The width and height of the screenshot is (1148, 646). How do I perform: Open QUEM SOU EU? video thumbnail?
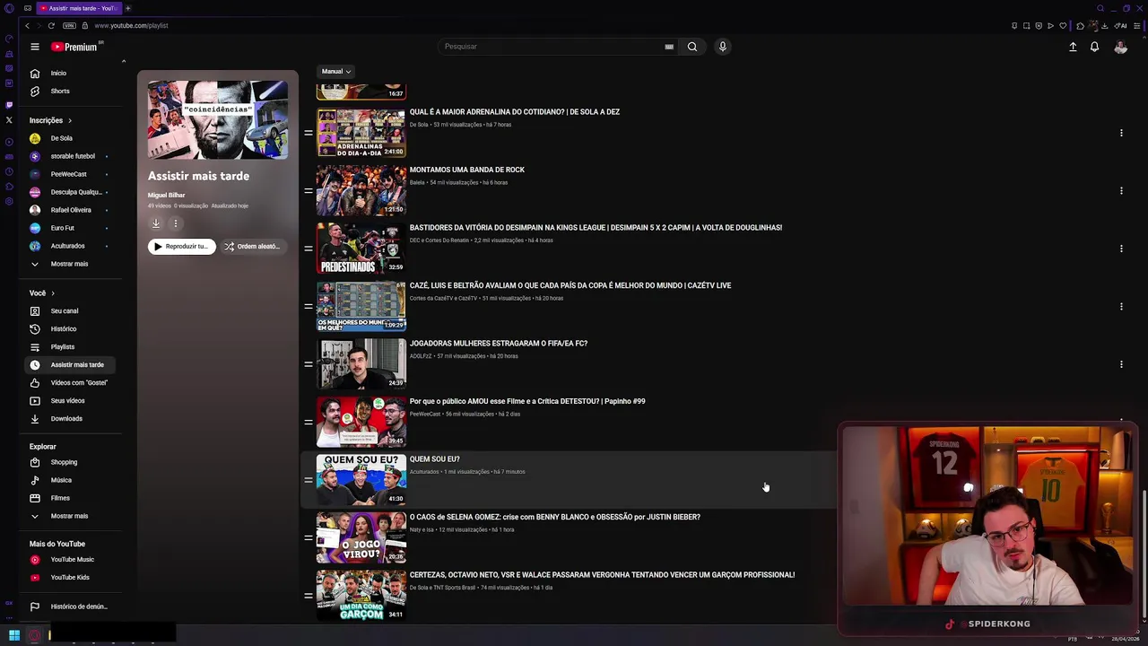tap(361, 479)
